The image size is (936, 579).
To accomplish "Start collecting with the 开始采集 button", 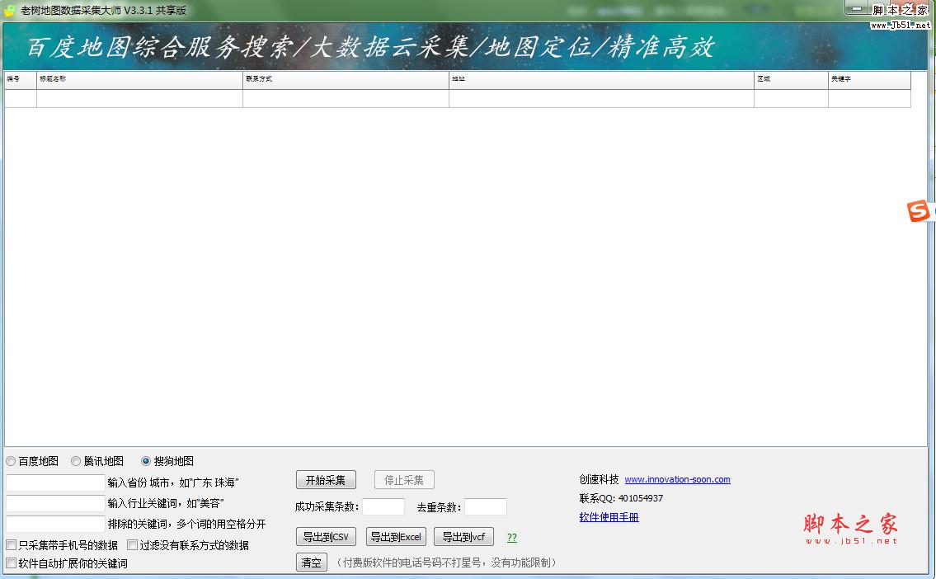I will click(x=326, y=480).
